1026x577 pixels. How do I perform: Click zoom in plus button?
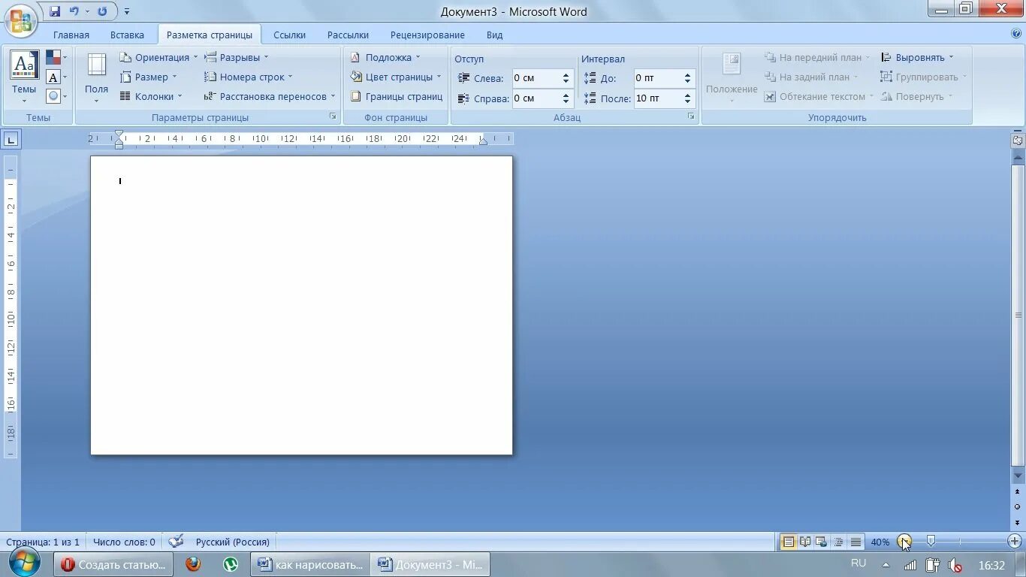[x=1015, y=541]
